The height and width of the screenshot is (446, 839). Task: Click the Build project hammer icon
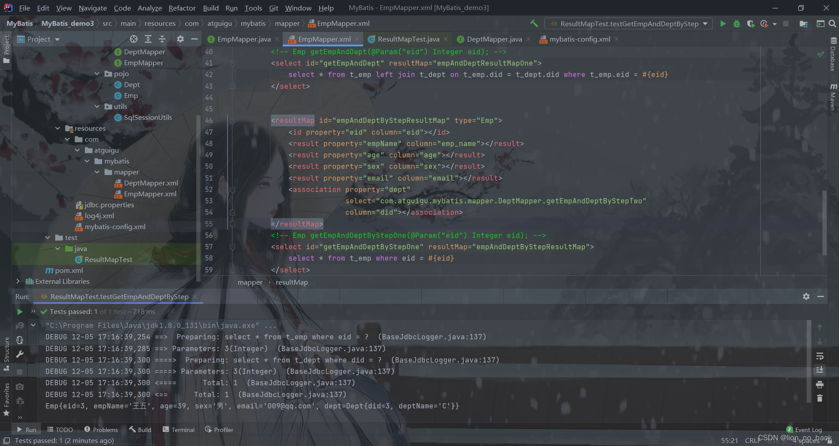coord(534,24)
